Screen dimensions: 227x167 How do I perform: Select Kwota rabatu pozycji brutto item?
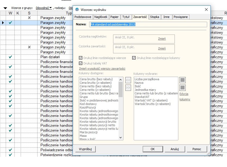click(98, 122)
